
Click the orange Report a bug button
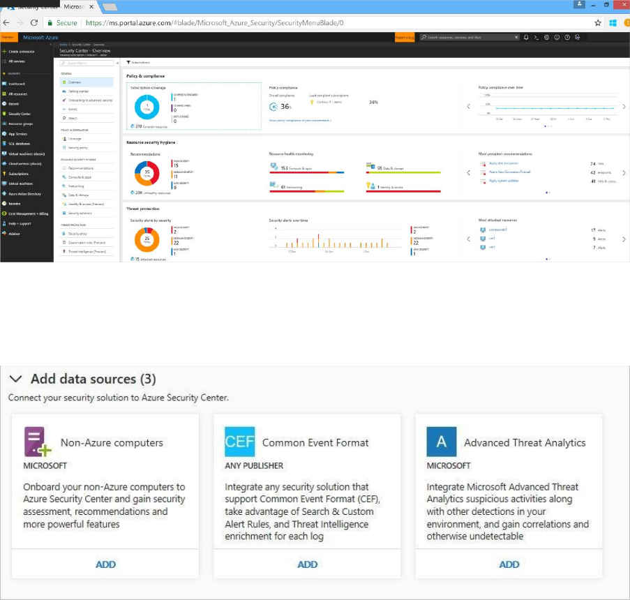click(405, 38)
